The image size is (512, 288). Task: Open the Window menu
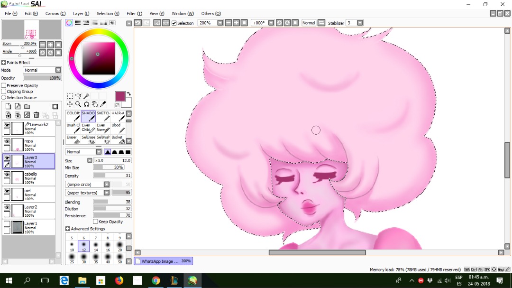tap(183, 13)
